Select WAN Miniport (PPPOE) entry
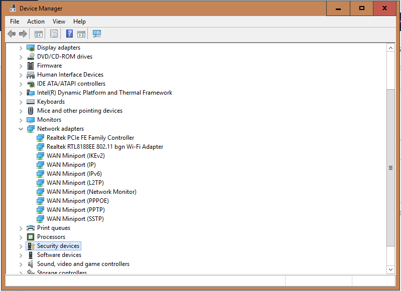This screenshot has height=291, width=401. [x=78, y=201]
